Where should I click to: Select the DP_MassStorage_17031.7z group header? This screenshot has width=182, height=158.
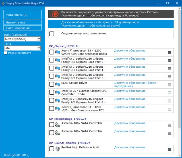tap(67, 118)
